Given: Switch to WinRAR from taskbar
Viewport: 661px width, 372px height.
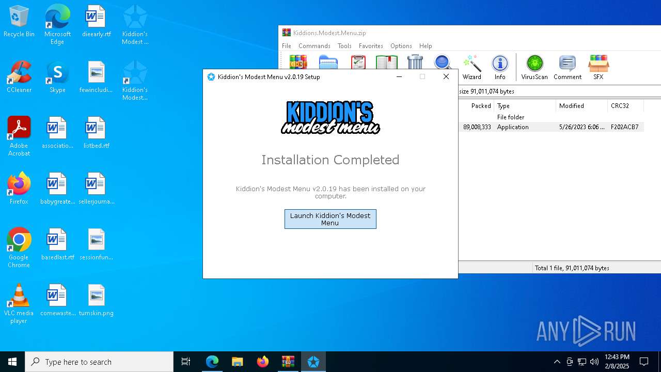Looking at the screenshot, I should (x=288, y=362).
